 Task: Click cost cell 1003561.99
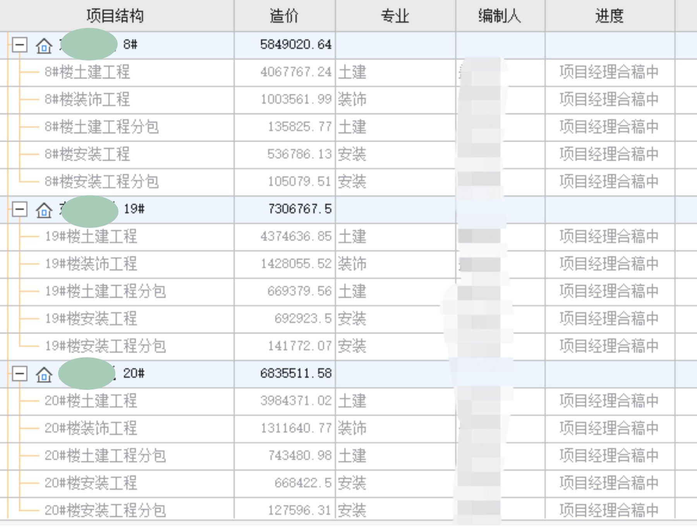(x=296, y=100)
